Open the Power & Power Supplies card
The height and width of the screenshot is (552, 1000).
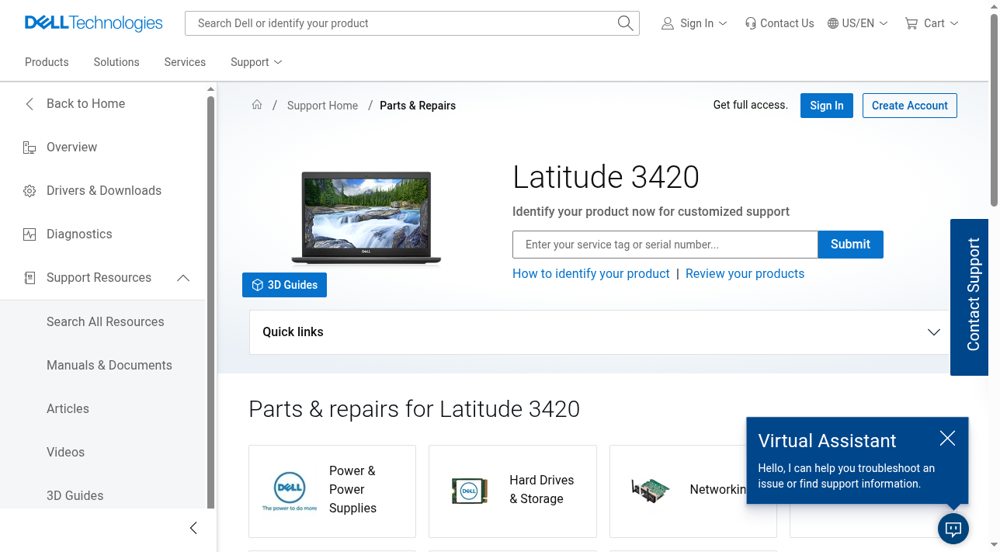tap(332, 491)
